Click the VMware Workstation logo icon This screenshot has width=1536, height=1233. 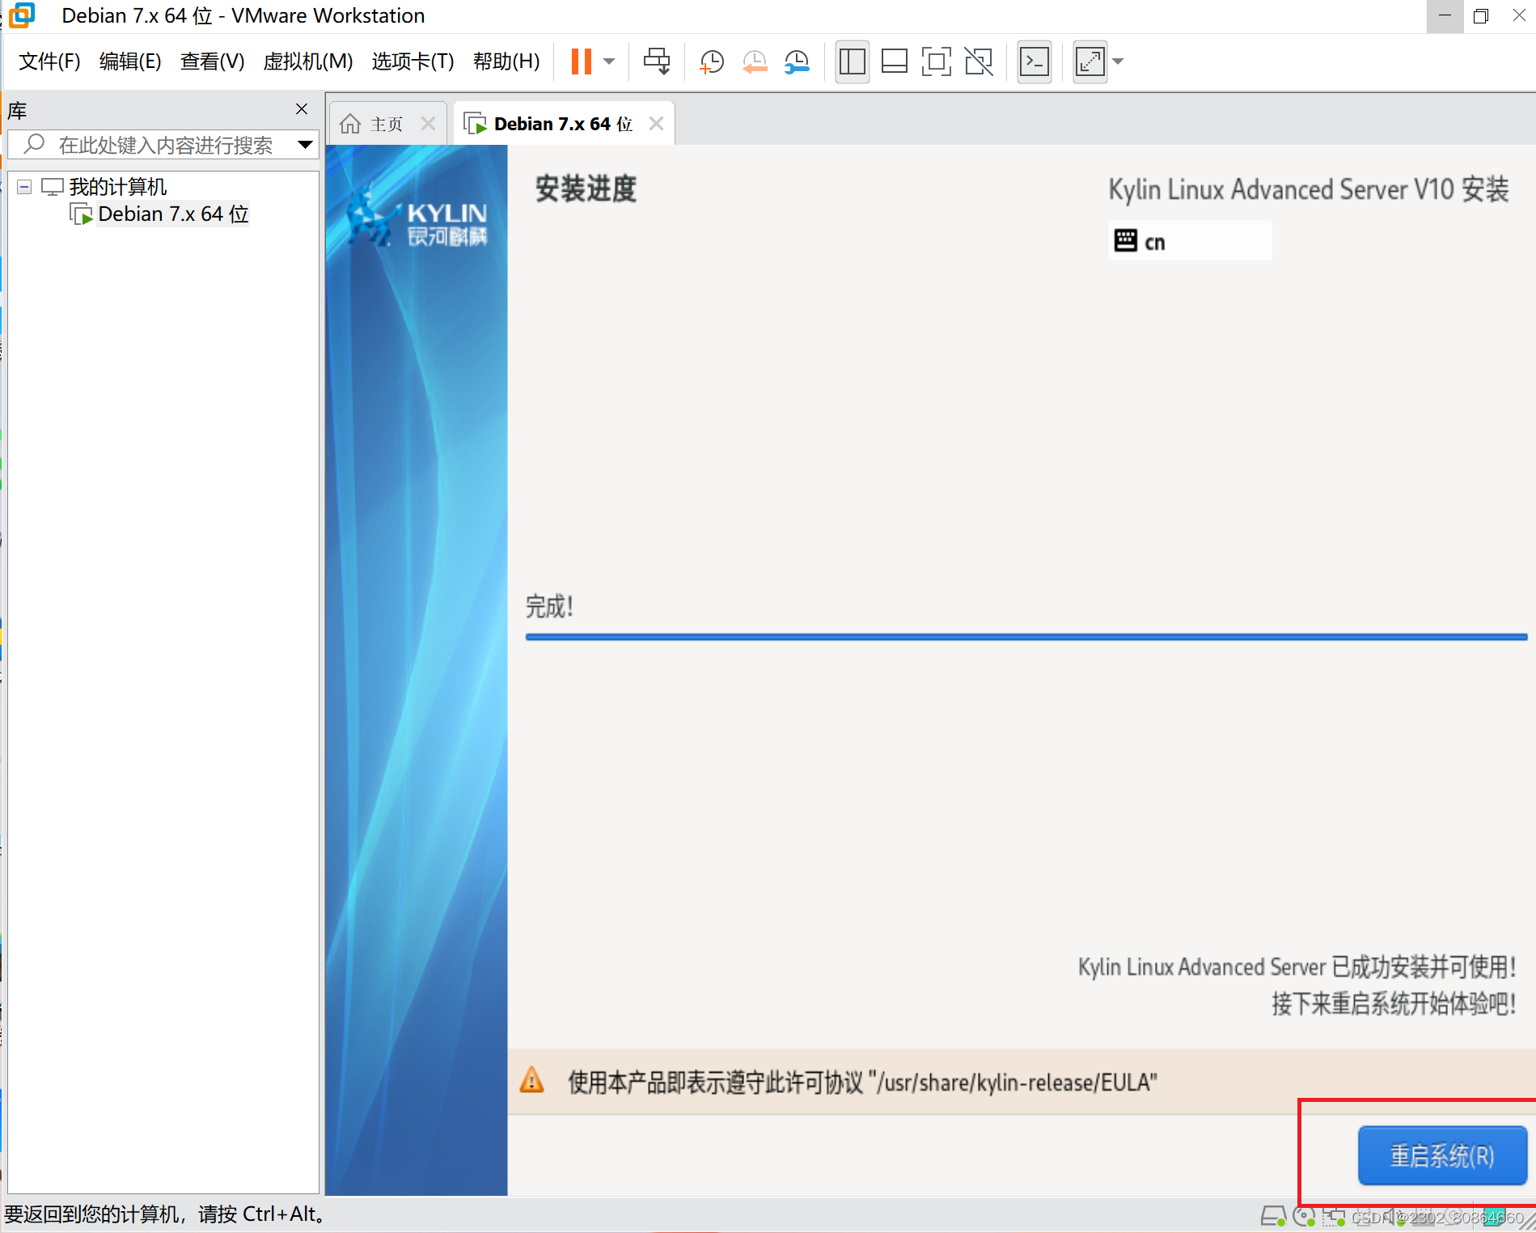[x=22, y=15]
